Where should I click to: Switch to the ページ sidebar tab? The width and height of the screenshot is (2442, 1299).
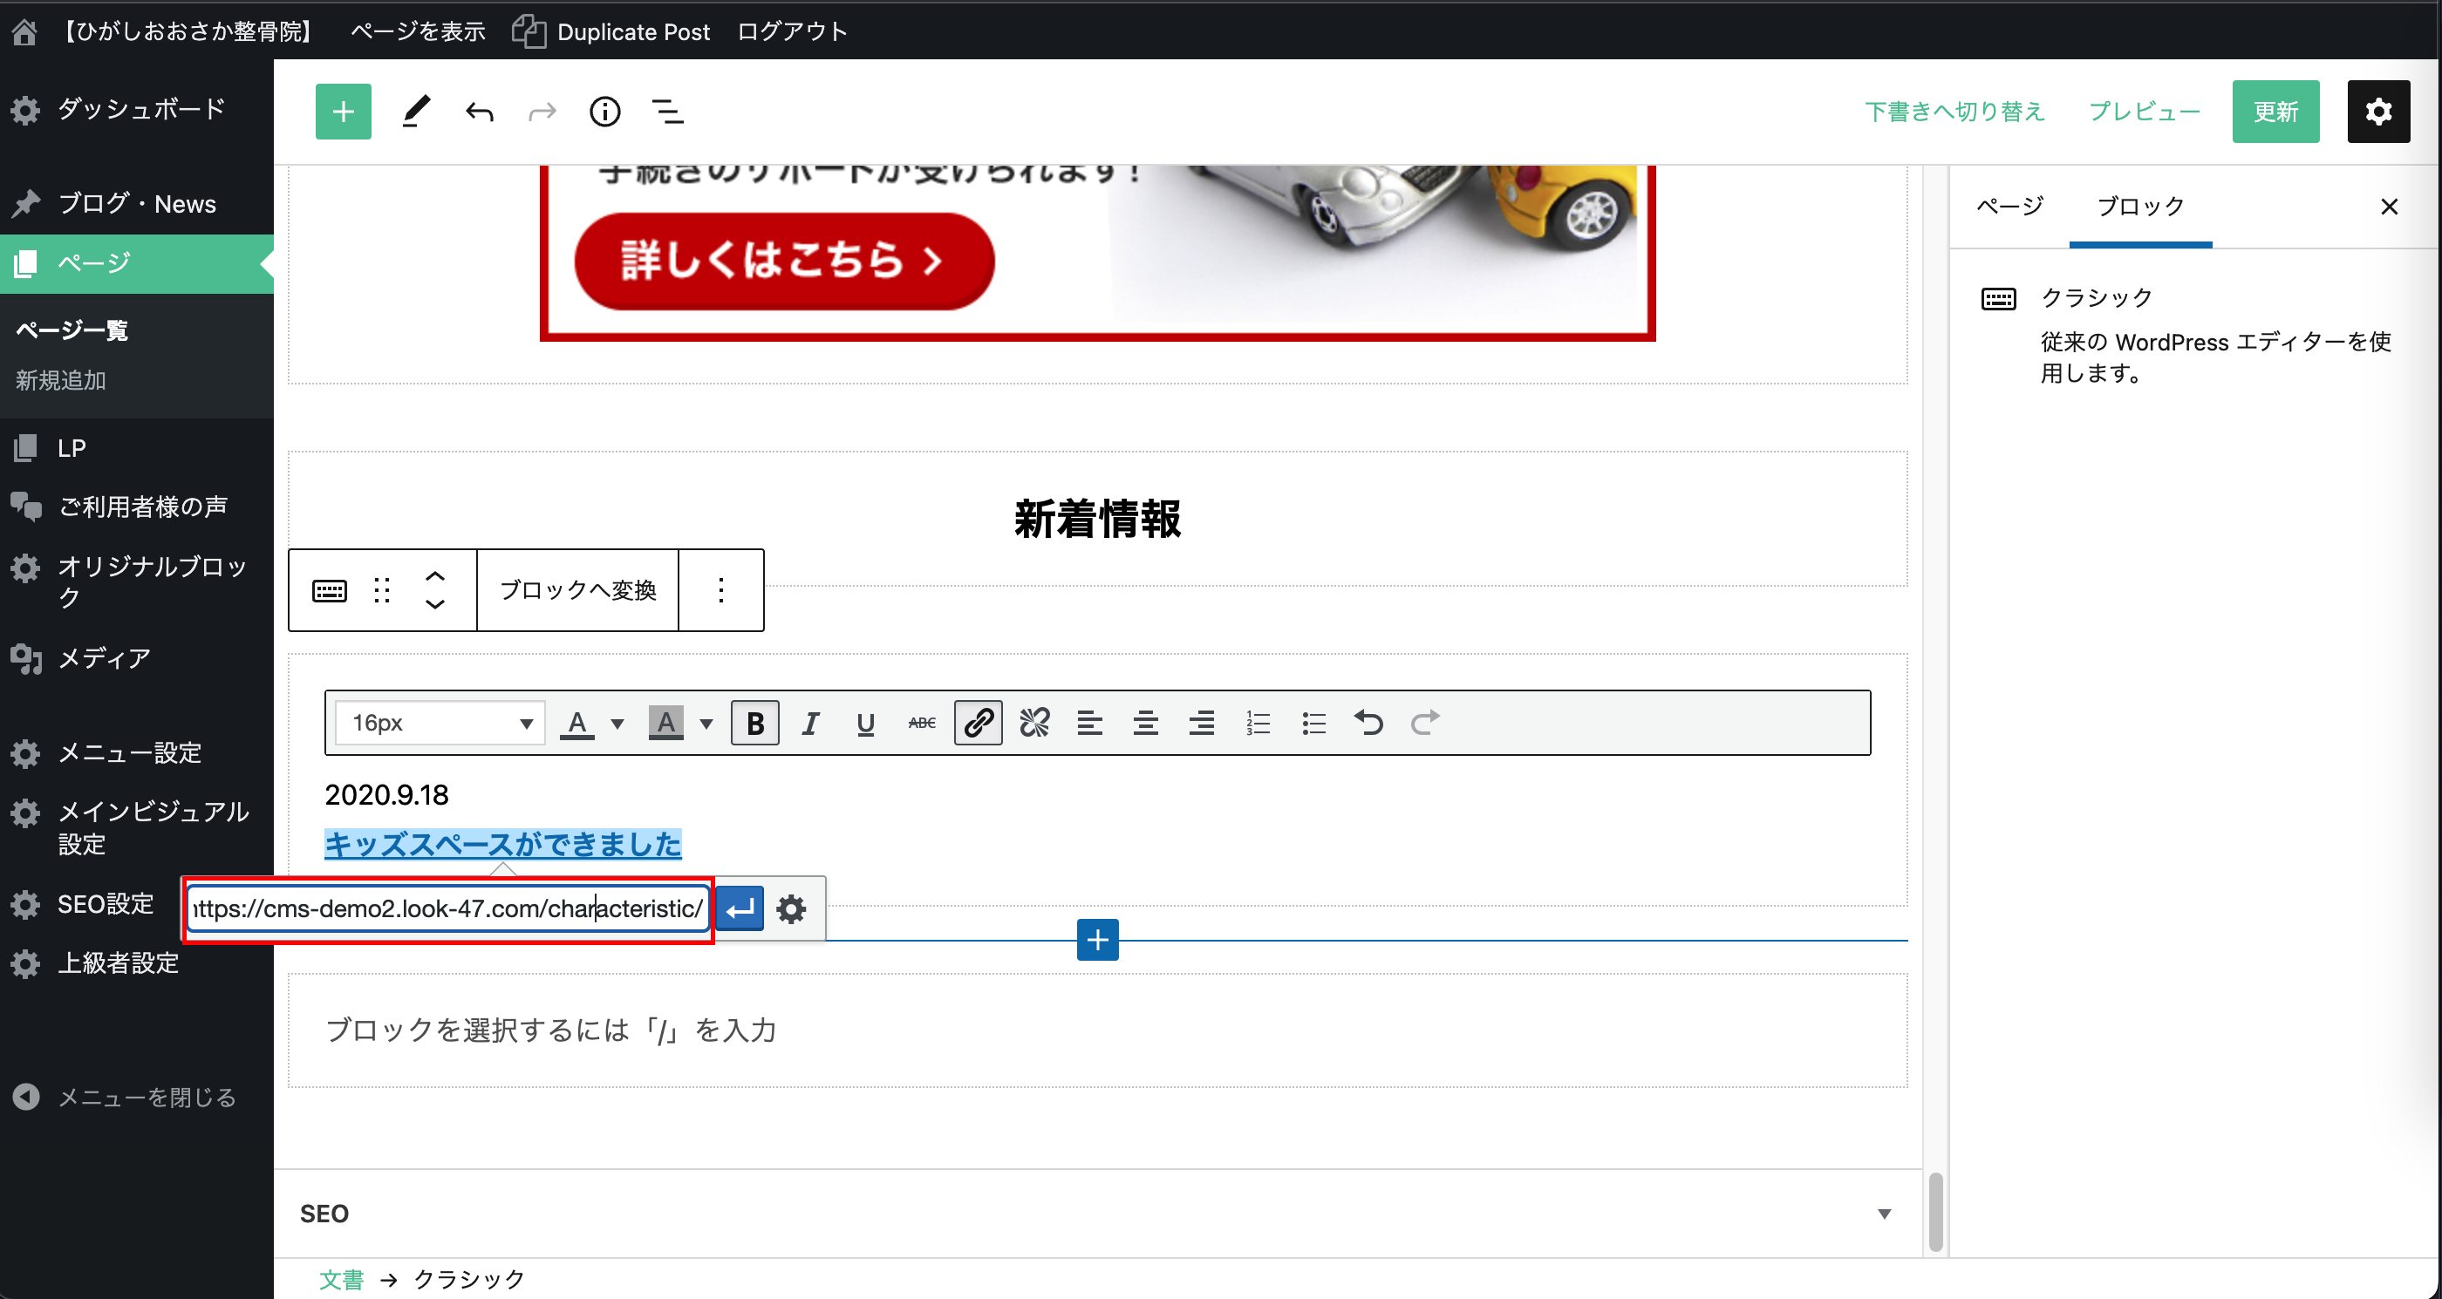click(2009, 206)
